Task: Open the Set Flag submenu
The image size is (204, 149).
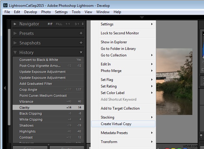Action: click(x=123, y=80)
